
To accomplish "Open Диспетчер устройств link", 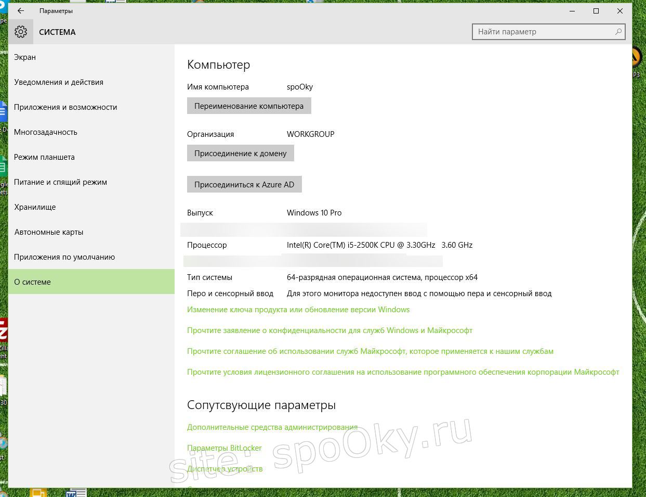I will click(225, 469).
